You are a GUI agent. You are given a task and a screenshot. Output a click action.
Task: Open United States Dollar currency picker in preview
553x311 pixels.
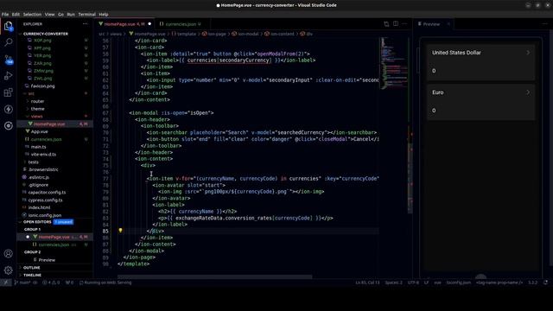480,53
